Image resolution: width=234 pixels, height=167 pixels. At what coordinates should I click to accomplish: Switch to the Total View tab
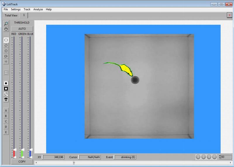point(11,15)
